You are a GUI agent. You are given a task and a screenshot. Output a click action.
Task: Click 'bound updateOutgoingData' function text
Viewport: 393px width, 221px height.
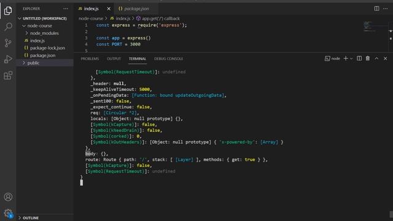(191, 95)
